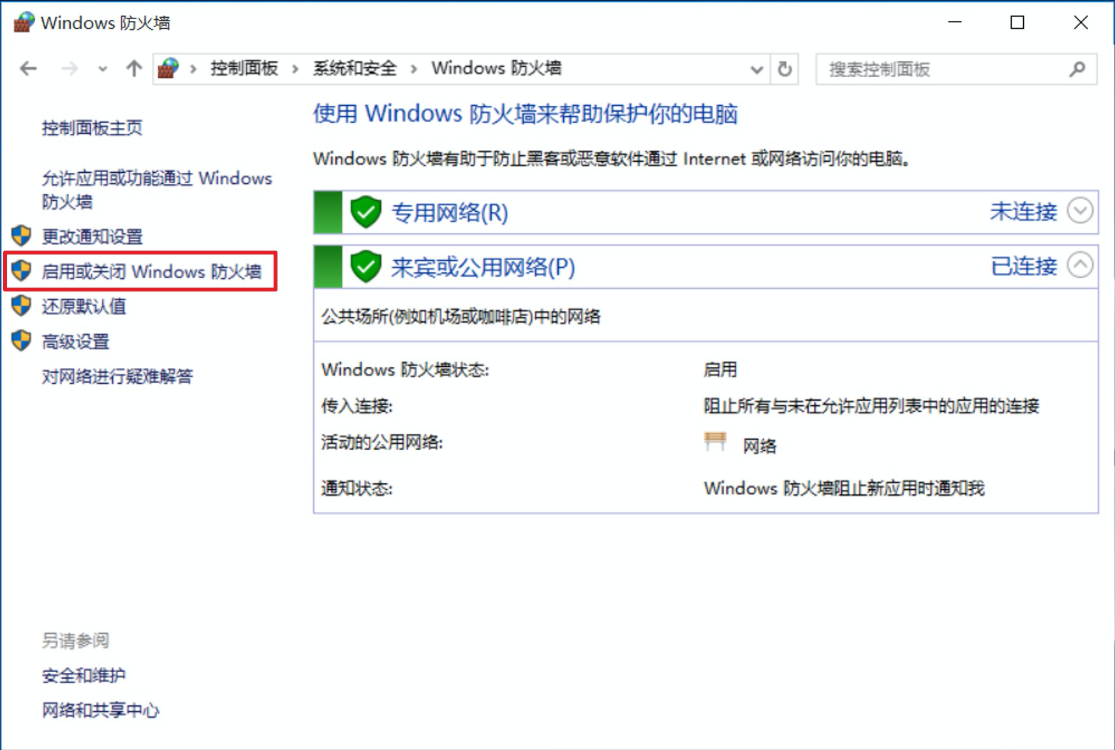Expand the chevron after 控制面板
1115x750 pixels.
295,69
